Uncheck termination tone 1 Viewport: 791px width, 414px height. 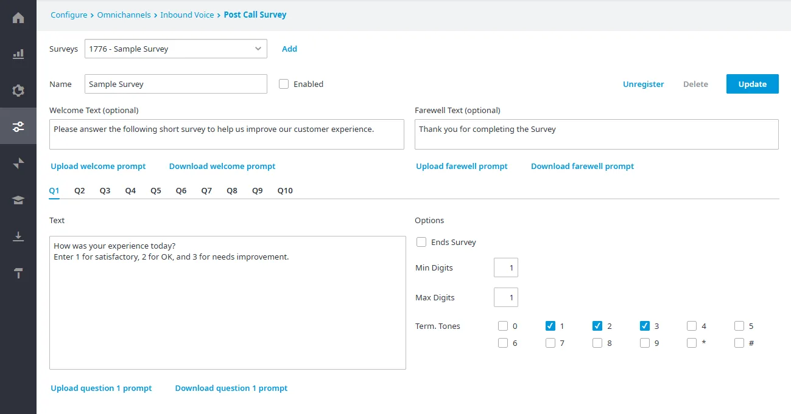(550, 326)
